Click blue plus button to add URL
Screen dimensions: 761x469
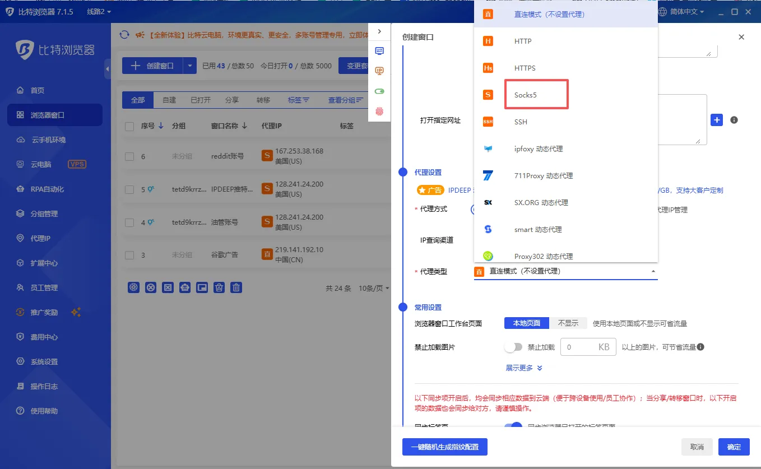[717, 120]
